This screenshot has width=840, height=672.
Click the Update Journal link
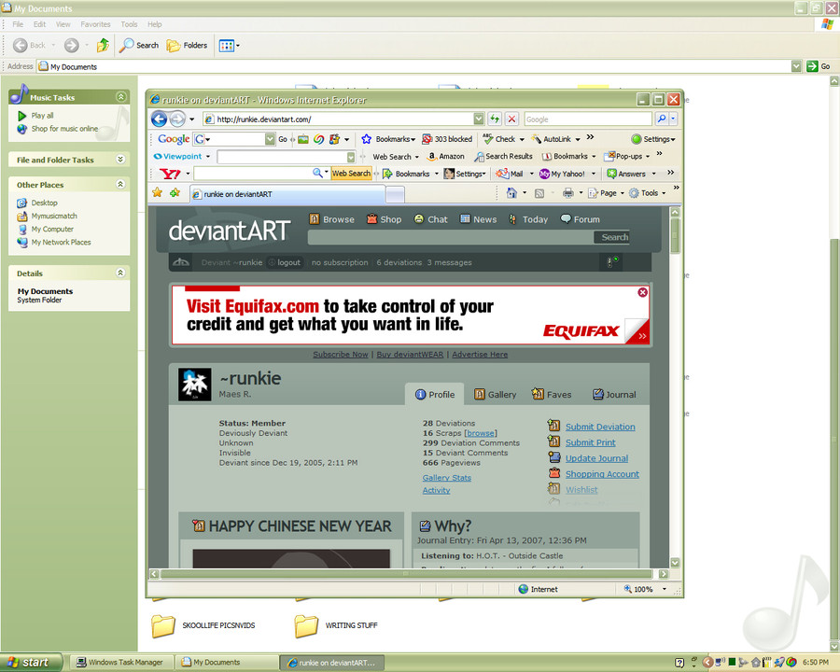click(596, 458)
